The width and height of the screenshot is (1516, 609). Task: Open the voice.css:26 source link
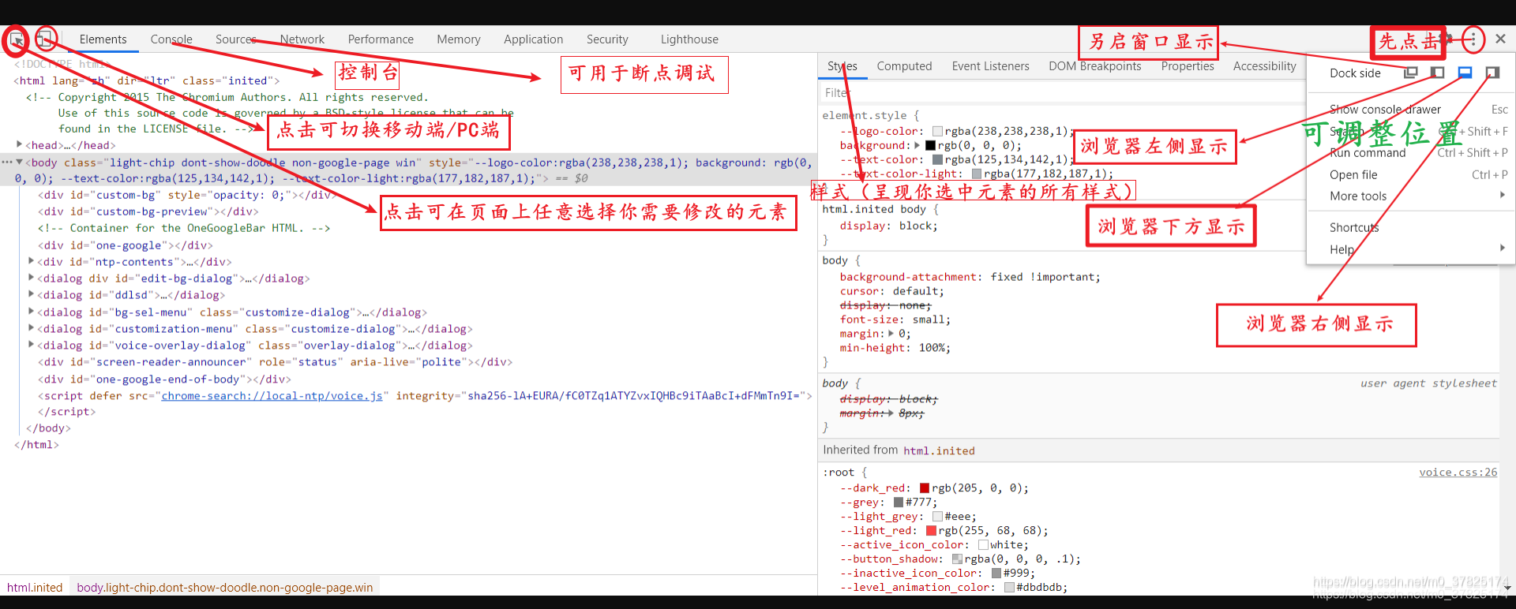click(x=1458, y=473)
